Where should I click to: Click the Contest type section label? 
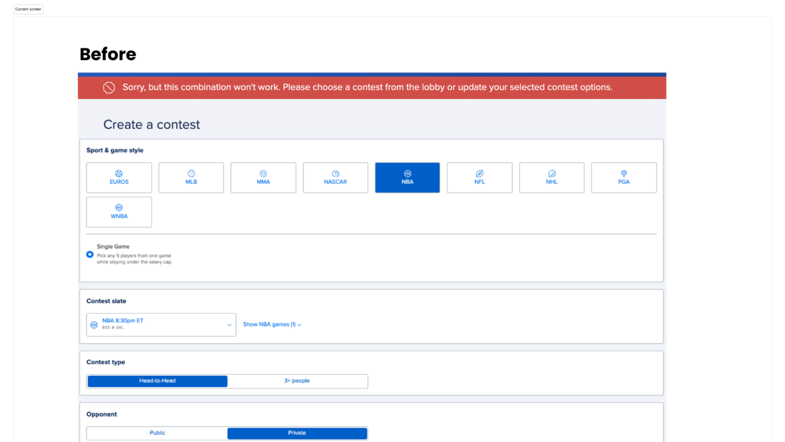pos(106,362)
